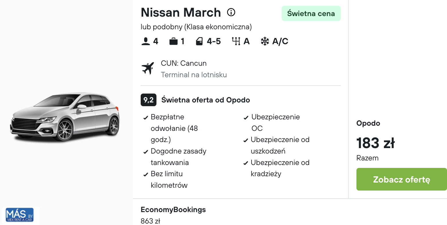
Task: Click the Nissan March title
Action: coord(181,13)
